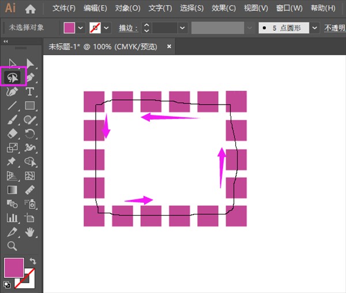Swap fill and stroke colors
The image size is (346, 293).
tap(32, 261)
